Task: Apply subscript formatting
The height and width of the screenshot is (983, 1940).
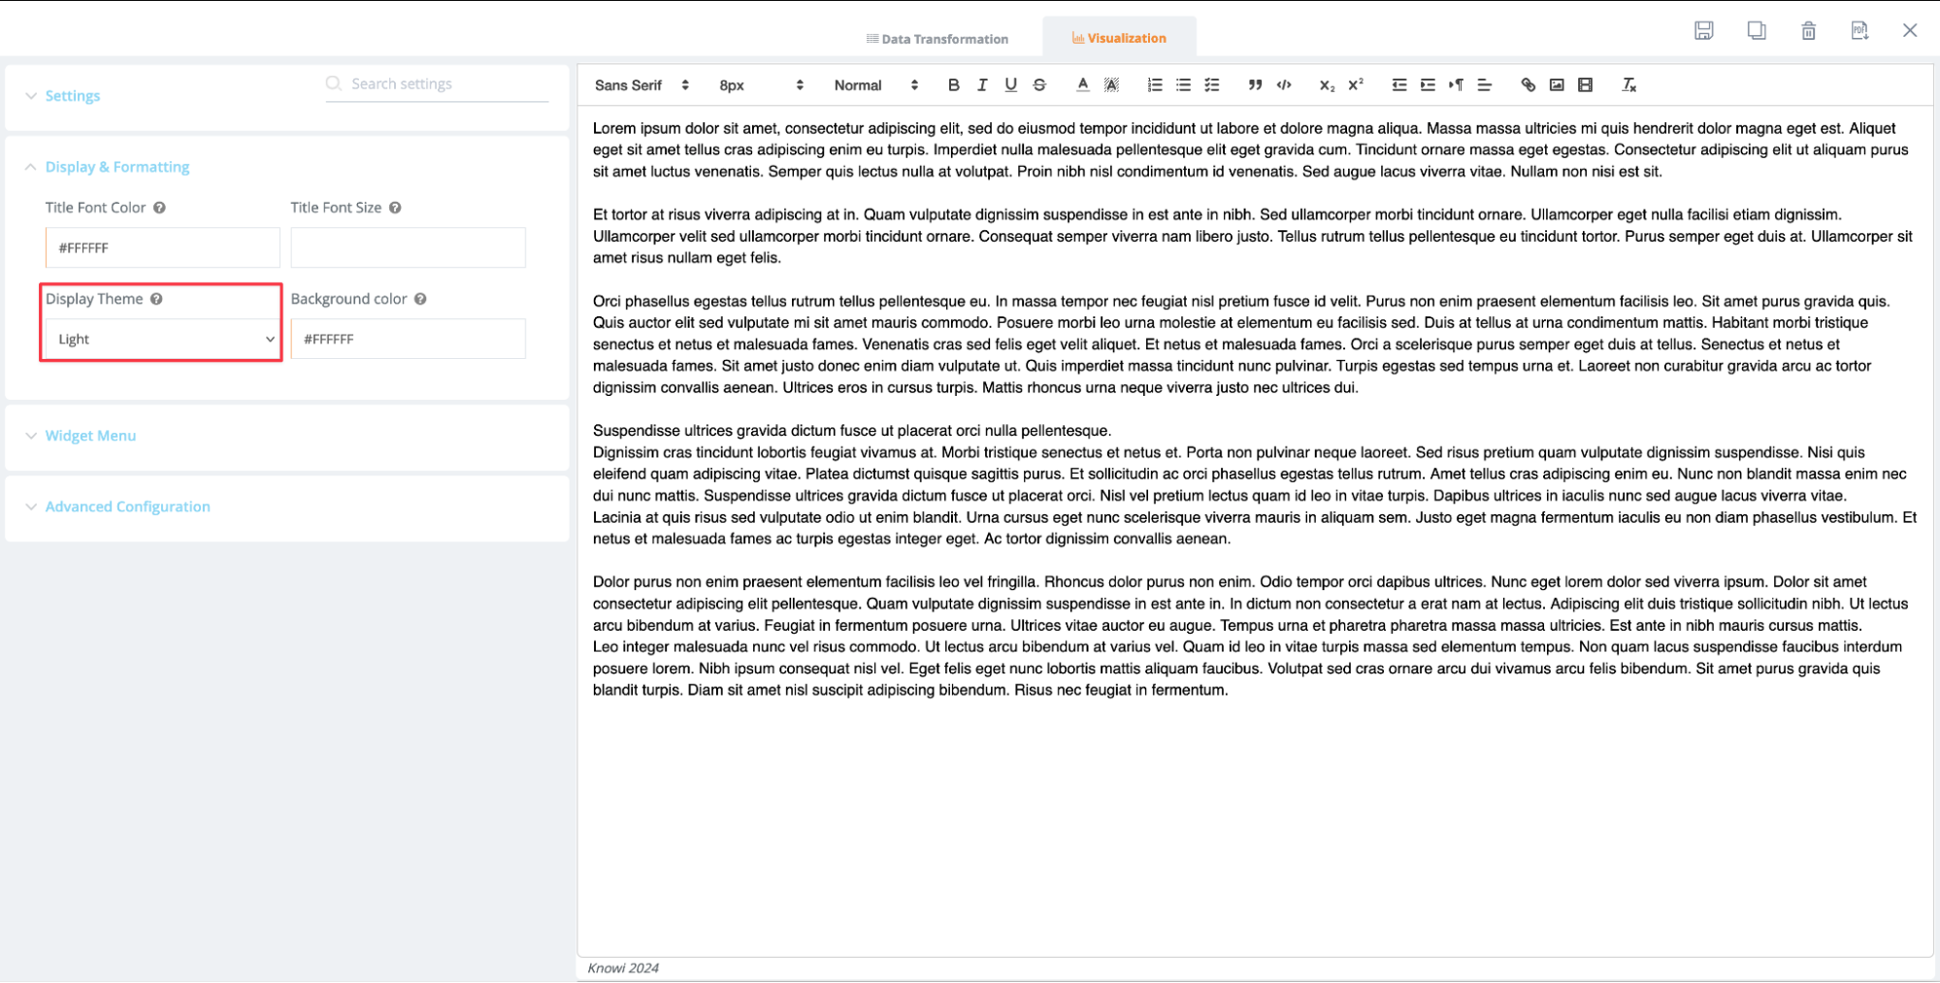Action: 1325,85
